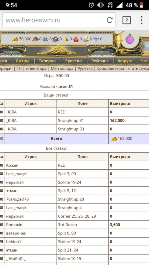This screenshot has width=149, height=265.
Task: Open the Таверна menu tab
Action: pos(47,61)
